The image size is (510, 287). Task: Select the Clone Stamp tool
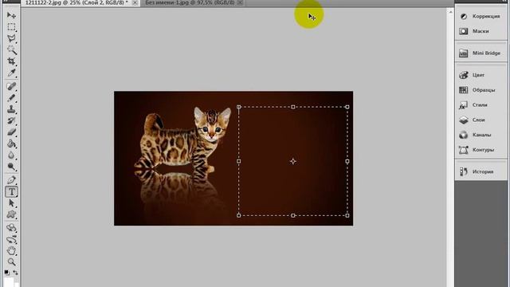[11, 109]
